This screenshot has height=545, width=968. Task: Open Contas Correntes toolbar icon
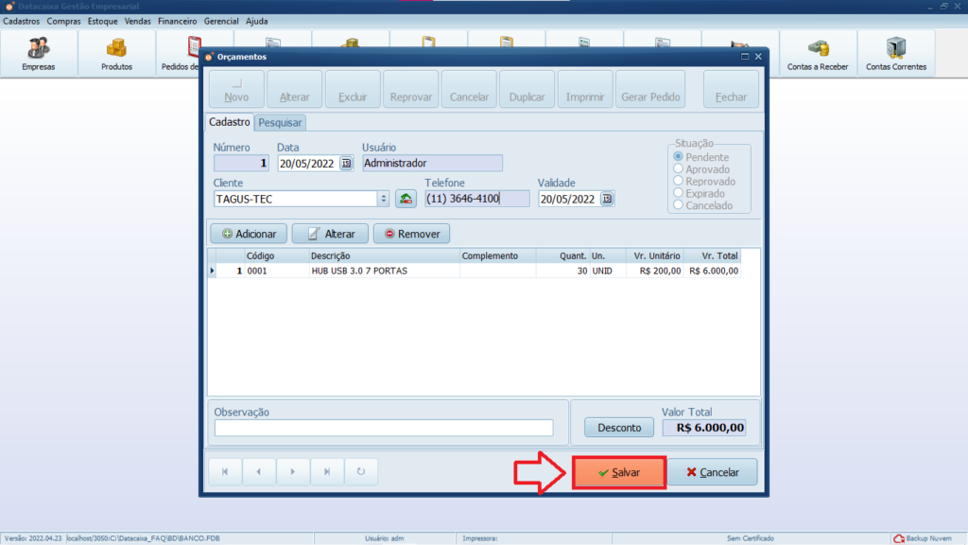tap(896, 53)
